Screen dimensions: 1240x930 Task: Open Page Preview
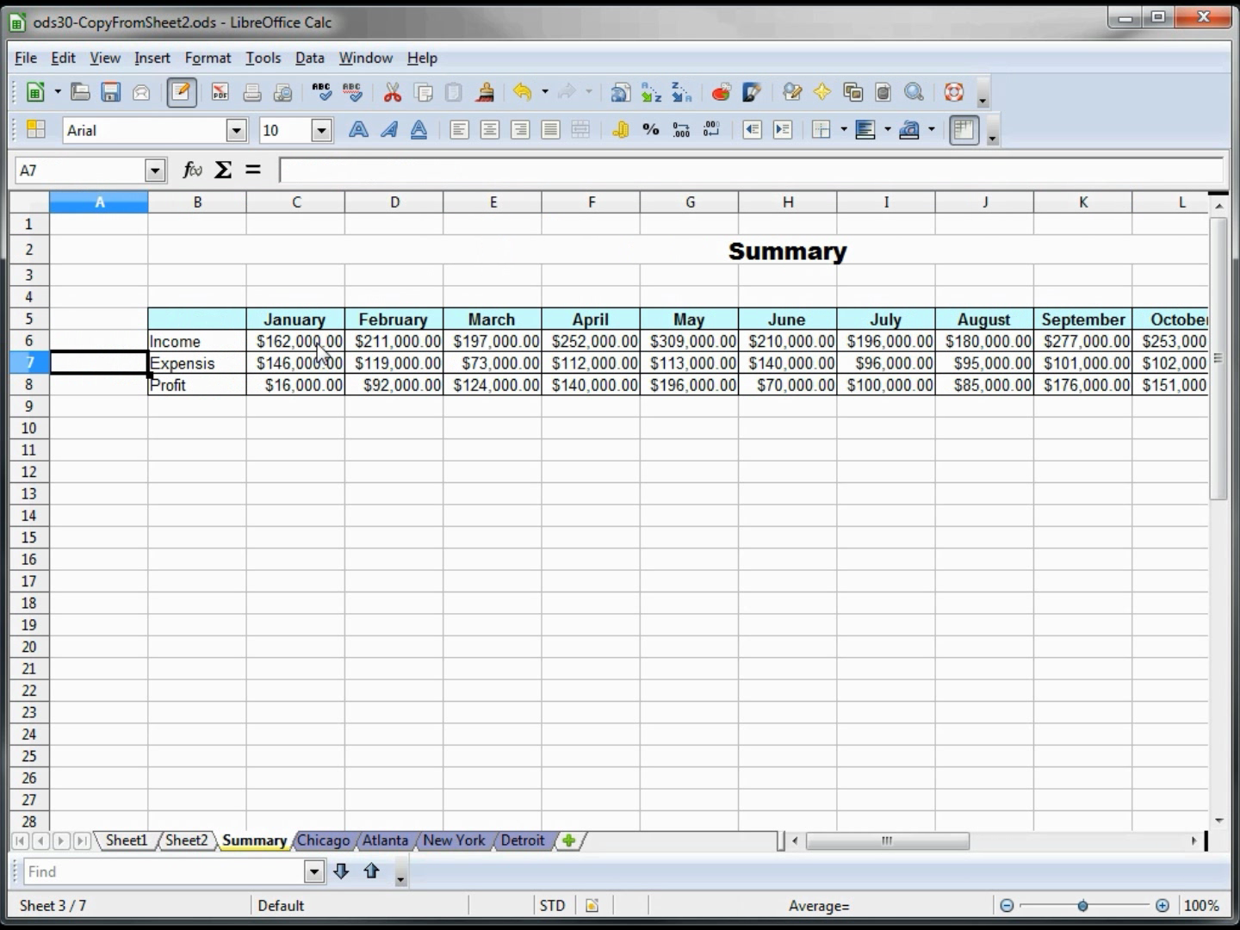click(x=282, y=92)
